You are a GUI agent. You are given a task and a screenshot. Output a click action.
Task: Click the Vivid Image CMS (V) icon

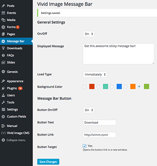tap(3, 133)
